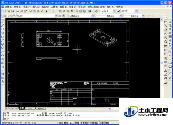Click the horizontal scrollbar left arrow
Screen dimensions: 173x125
tap(110, 108)
